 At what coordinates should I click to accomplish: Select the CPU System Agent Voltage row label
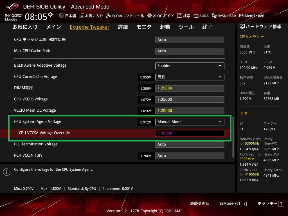click(38, 121)
